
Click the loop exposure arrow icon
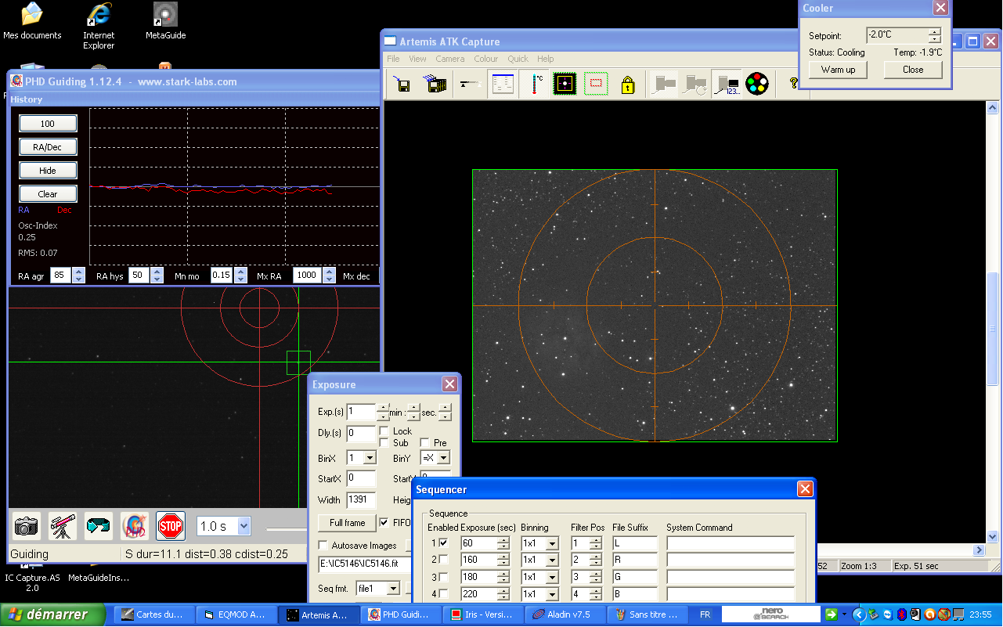pos(99,526)
